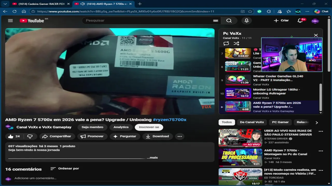Mute the AMD Ryzen tab speaker icon
332x186 pixels.
click(x=83, y=4)
